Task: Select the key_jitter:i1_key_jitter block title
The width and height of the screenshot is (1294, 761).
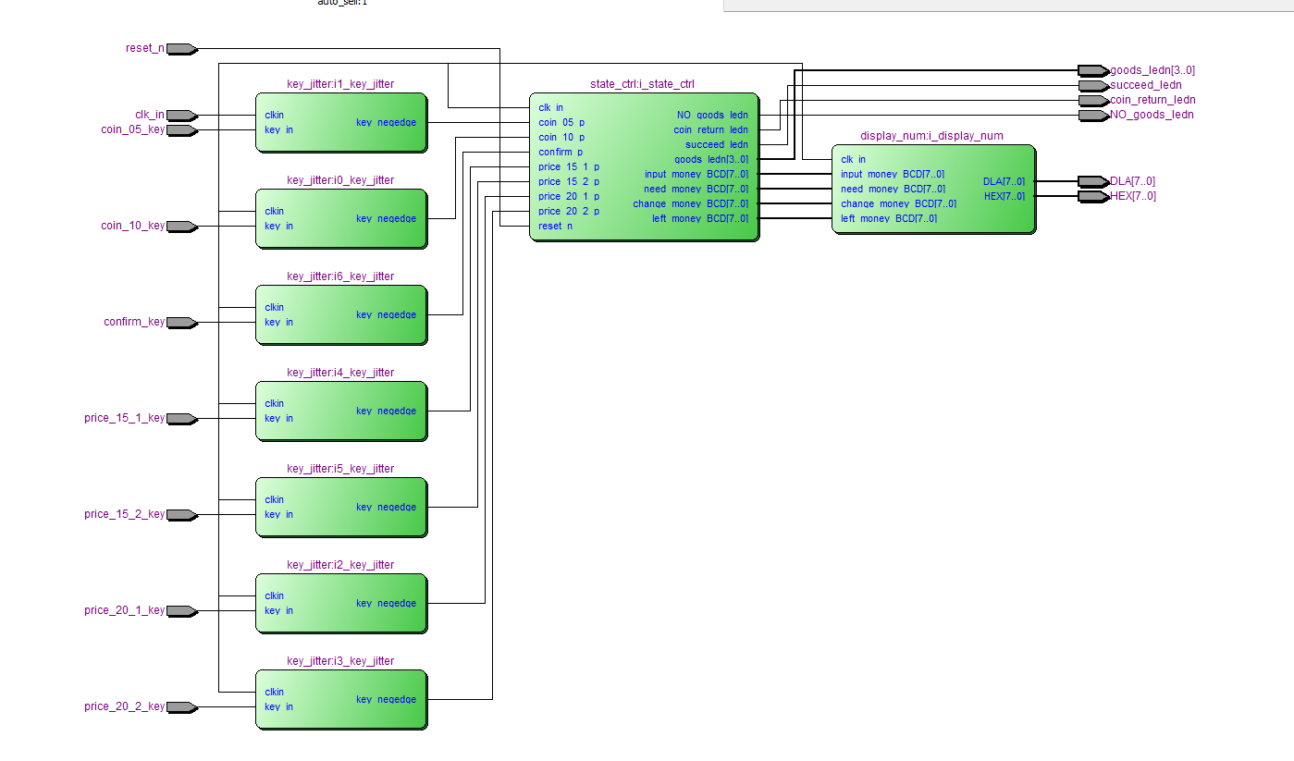Action: click(x=340, y=84)
